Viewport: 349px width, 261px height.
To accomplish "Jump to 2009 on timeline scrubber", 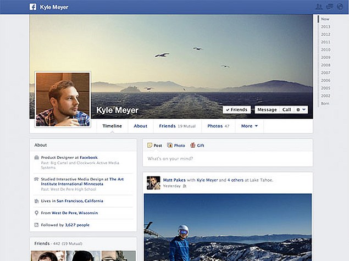I will click(325, 57).
